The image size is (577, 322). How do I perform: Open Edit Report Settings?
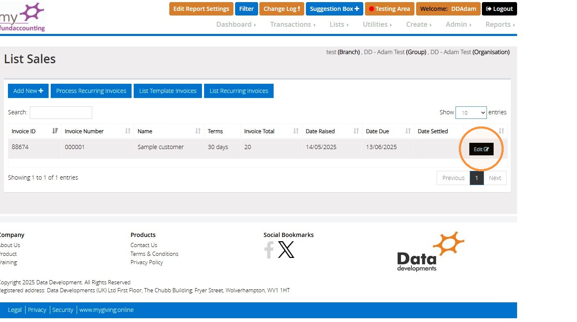tap(201, 9)
